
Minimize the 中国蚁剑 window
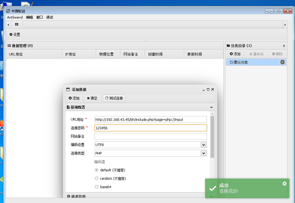pos(269,11)
